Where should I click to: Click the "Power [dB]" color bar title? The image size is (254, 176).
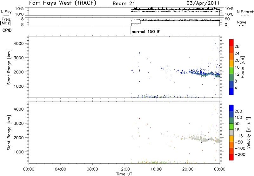click(x=243, y=67)
